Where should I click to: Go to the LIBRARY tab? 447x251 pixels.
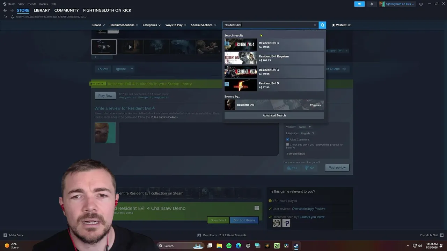coord(42,10)
